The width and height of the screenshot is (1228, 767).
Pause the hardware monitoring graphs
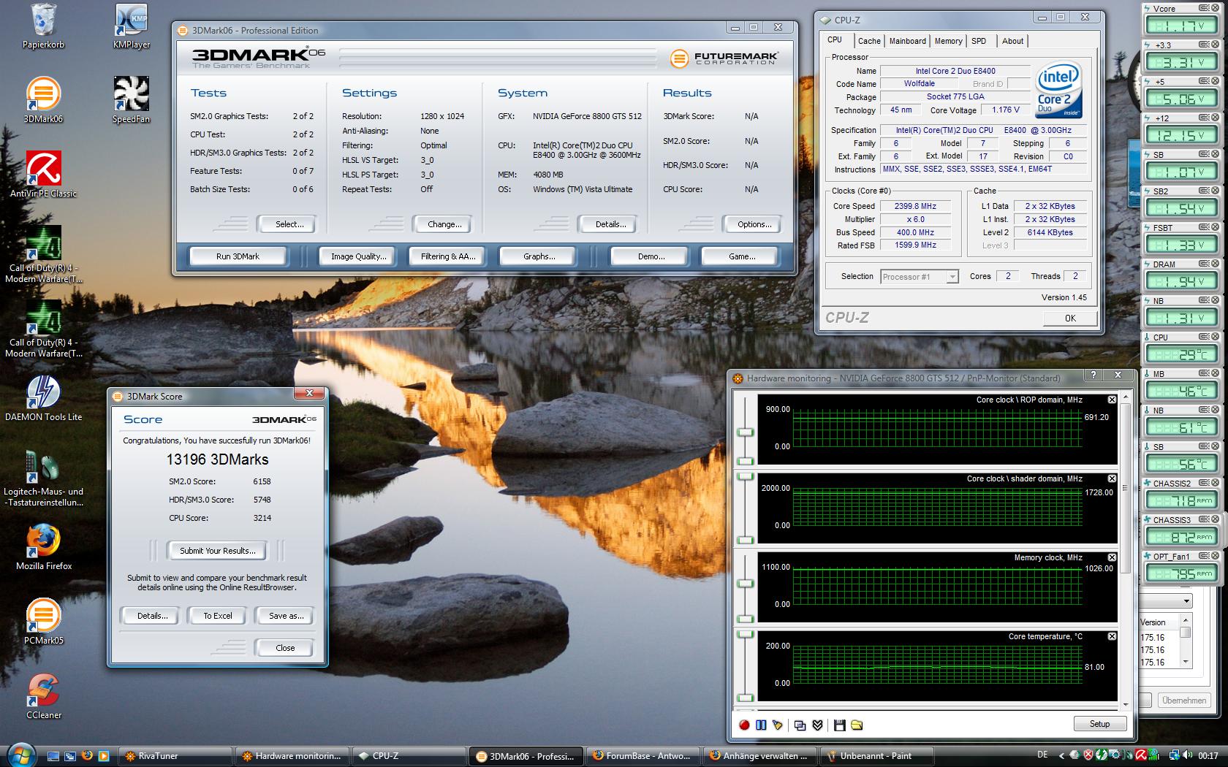(x=761, y=725)
